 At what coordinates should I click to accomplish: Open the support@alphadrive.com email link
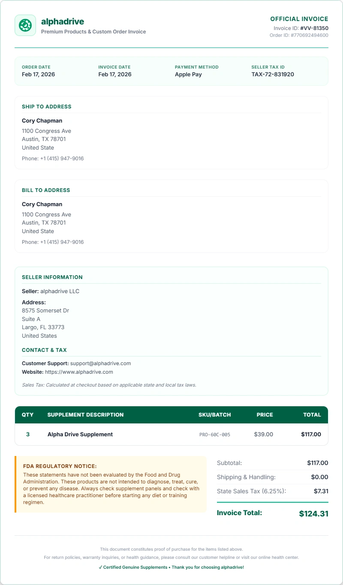pos(100,363)
